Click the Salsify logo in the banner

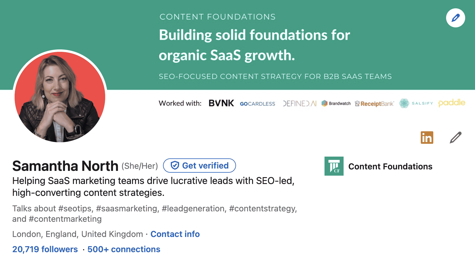416,103
